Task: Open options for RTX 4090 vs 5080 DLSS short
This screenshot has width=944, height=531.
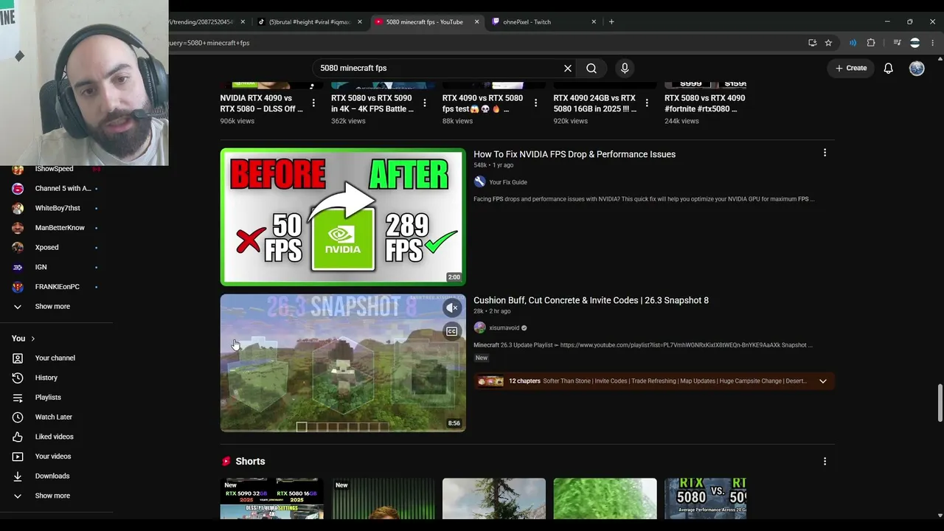Action: 313,103
